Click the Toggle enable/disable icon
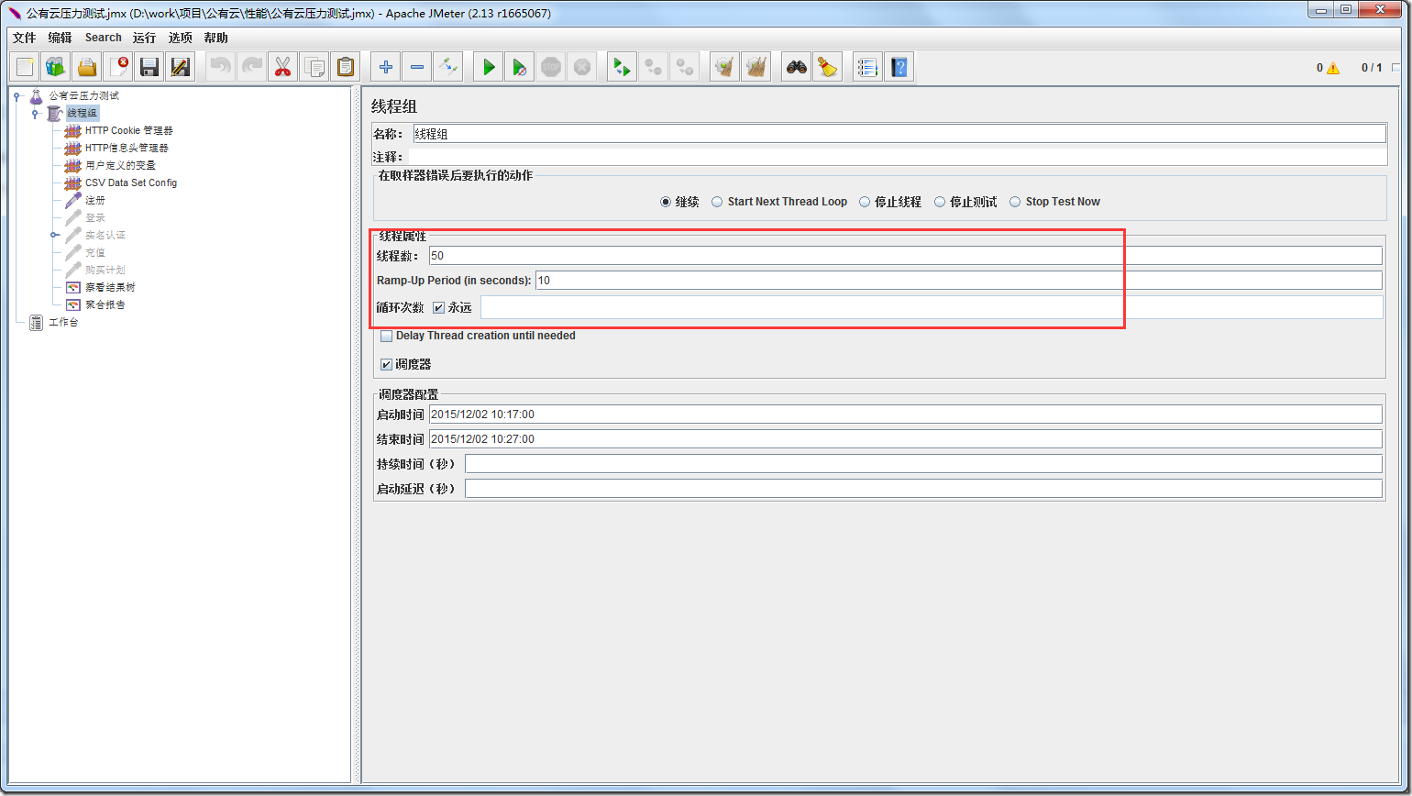 [x=448, y=67]
